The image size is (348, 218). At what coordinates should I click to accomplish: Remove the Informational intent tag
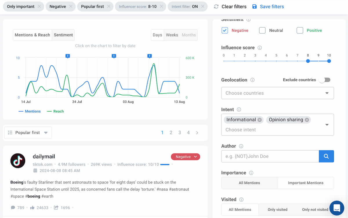[x=260, y=120]
